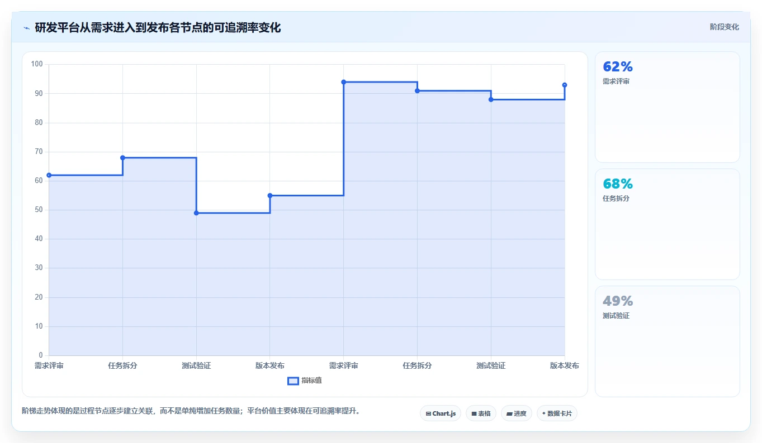Click the y-axis label 70

tap(39, 152)
